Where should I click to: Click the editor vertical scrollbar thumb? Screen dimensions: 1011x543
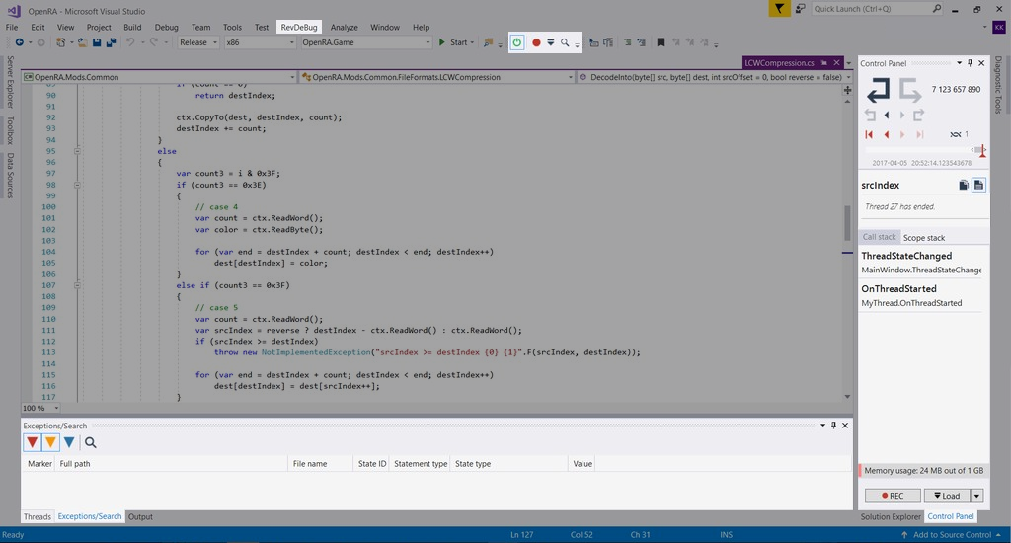(x=847, y=223)
